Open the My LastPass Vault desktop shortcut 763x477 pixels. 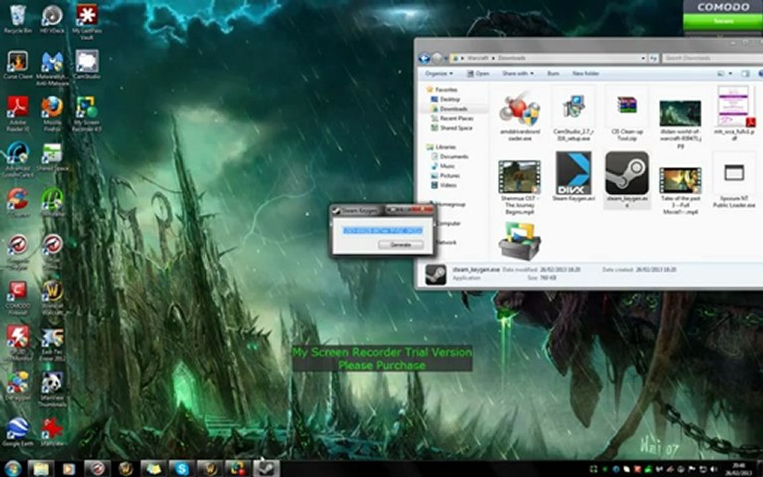87,23
